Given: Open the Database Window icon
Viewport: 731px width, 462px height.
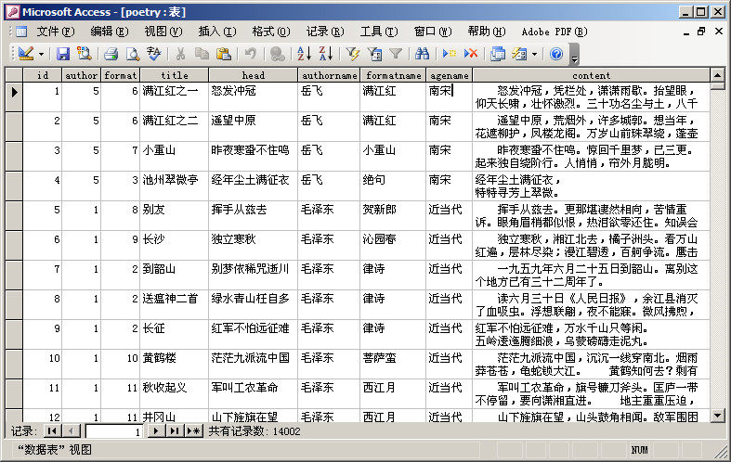Looking at the screenshot, I should point(498,54).
